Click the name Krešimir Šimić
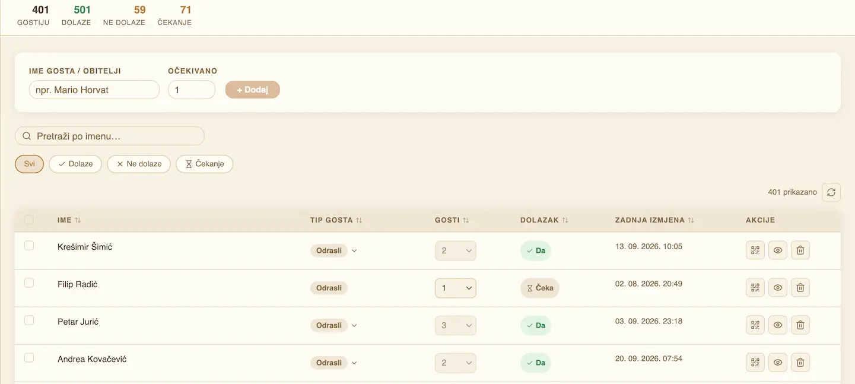The width and height of the screenshot is (855, 384). point(85,247)
